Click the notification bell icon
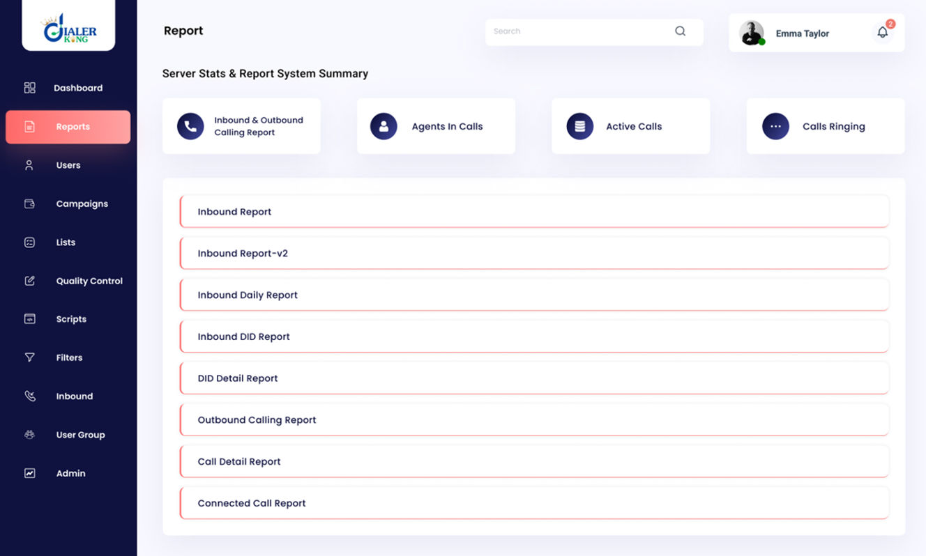The width and height of the screenshot is (926, 556). click(x=883, y=33)
